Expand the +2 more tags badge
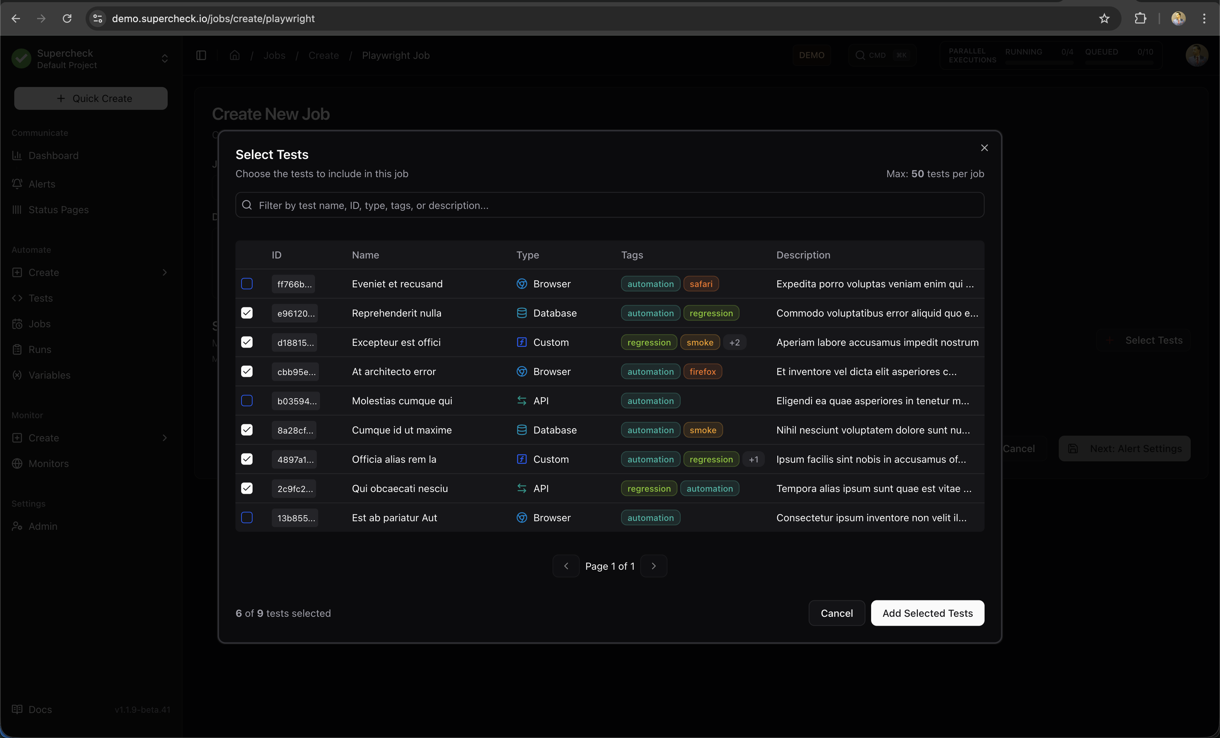Viewport: 1220px width, 738px height. tap(734, 342)
